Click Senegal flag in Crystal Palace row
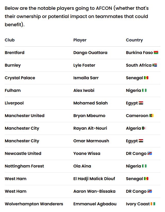This screenshot has height=212, width=165. point(146,78)
